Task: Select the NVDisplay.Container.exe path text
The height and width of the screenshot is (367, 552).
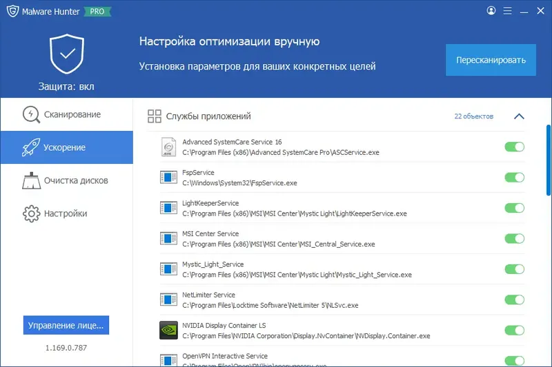Action: pos(306,336)
